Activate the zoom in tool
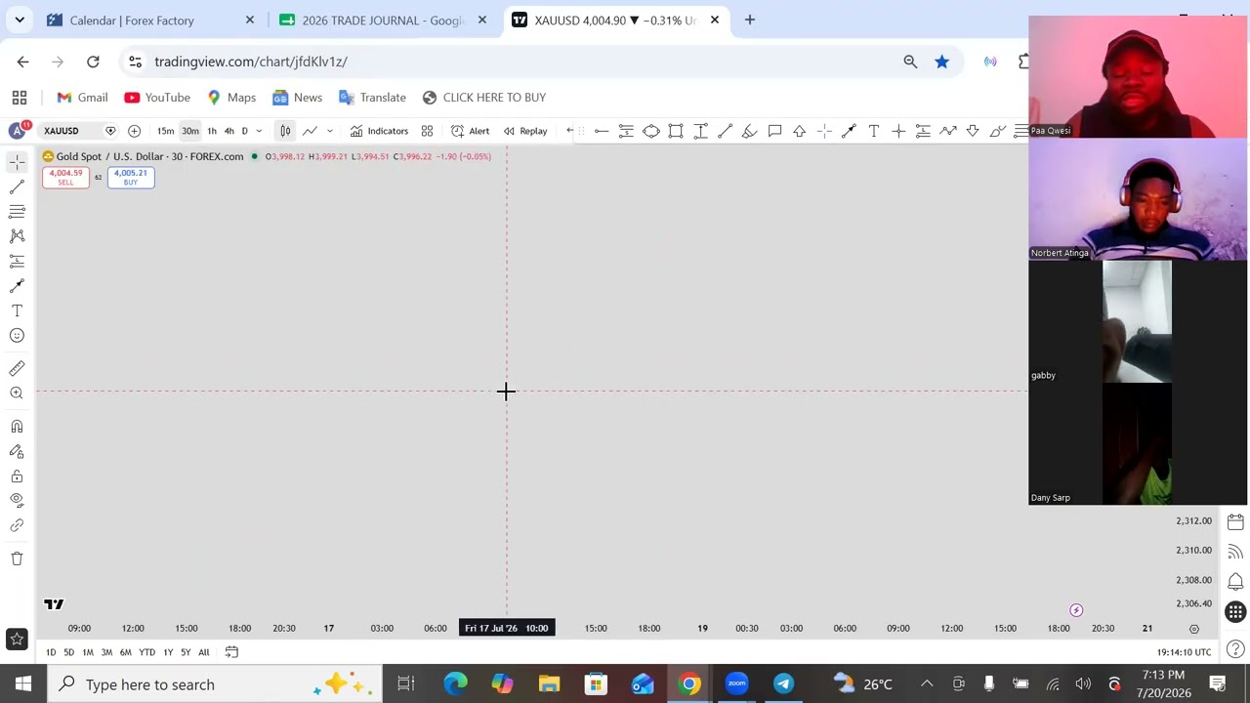This screenshot has width=1250, height=703. (17, 393)
